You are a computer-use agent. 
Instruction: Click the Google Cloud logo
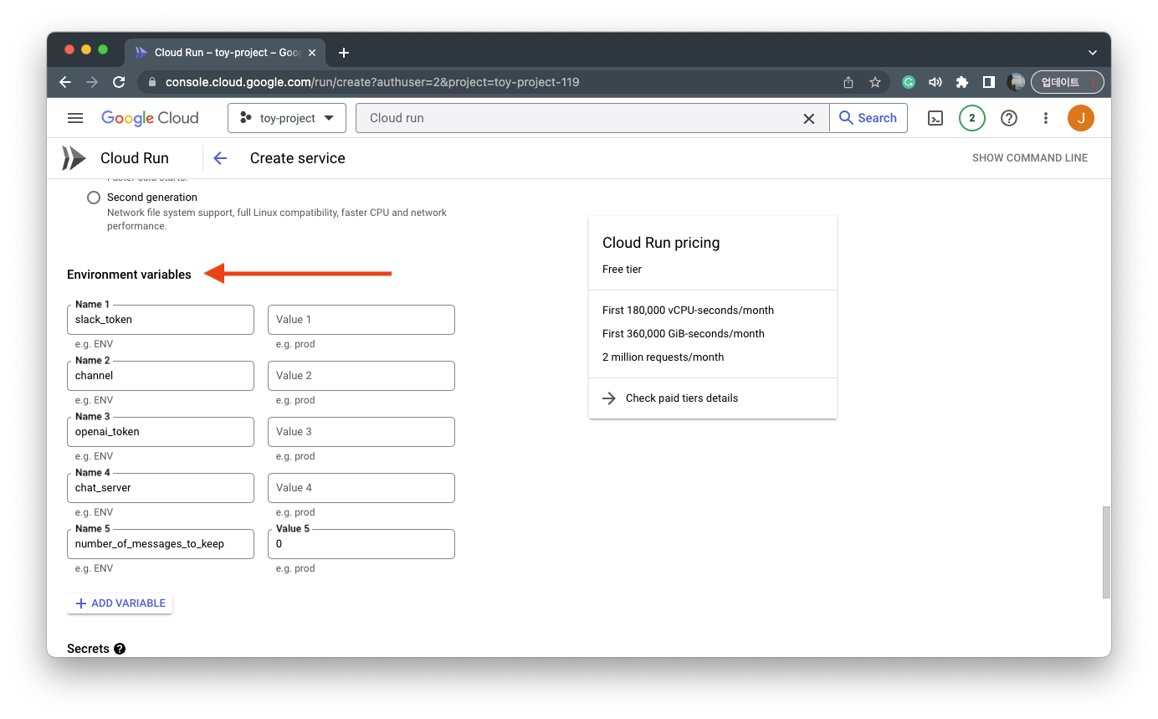click(x=150, y=118)
